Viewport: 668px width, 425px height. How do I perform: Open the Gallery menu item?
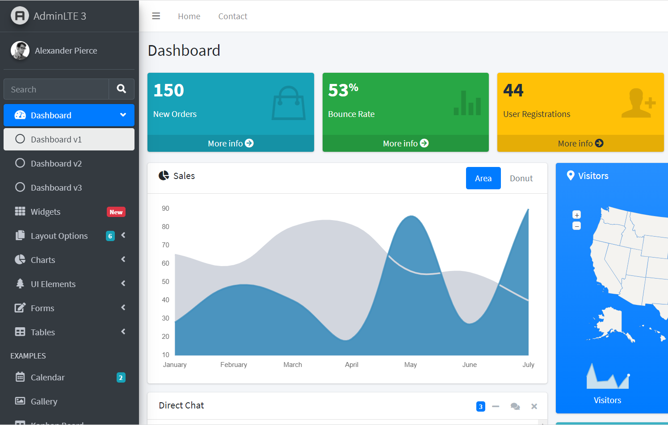(69, 401)
